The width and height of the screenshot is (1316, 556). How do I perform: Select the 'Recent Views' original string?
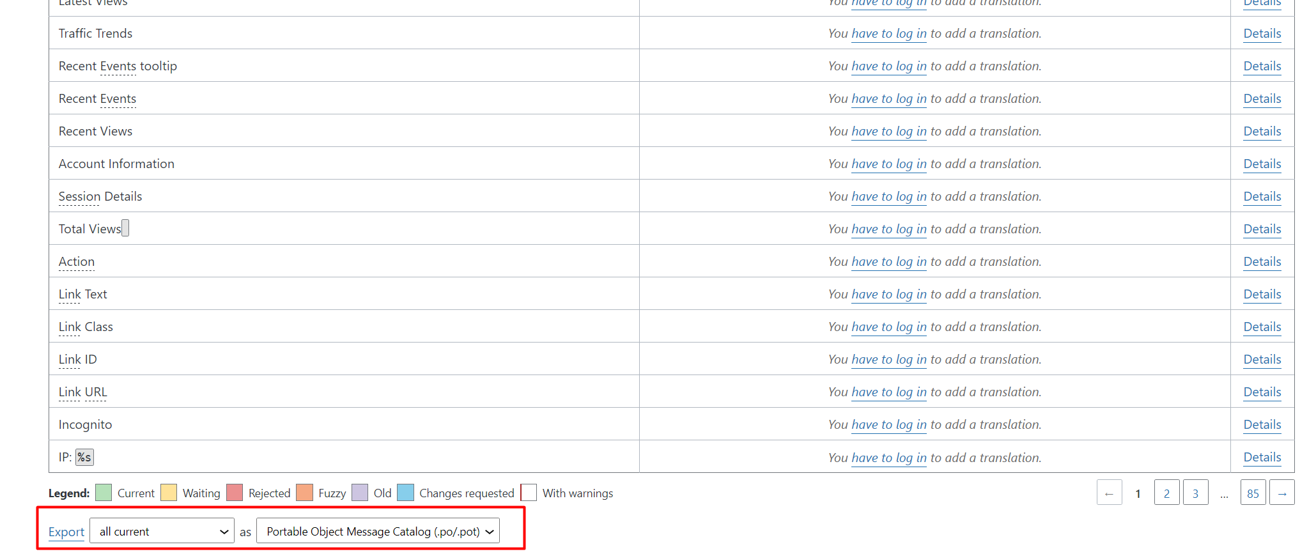coord(95,131)
